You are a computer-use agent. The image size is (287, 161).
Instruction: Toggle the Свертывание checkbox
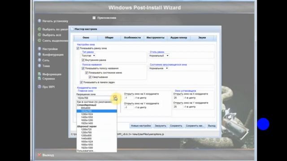click(x=90, y=77)
